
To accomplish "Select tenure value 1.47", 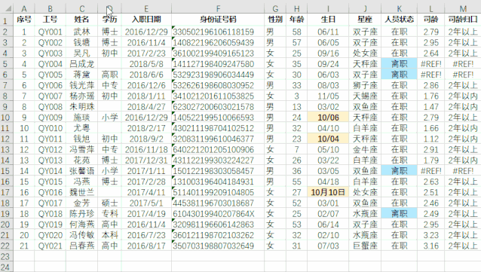I will click(x=430, y=107).
